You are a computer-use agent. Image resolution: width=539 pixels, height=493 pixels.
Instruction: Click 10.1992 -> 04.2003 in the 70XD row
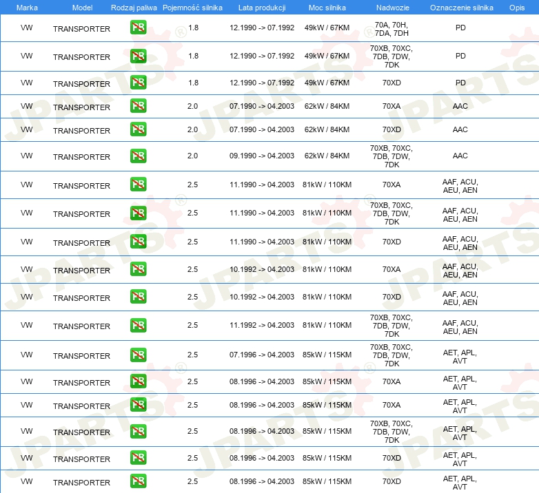click(262, 297)
